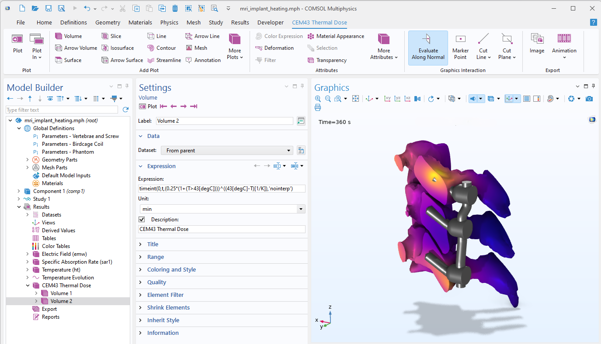
Task: Expand the Coloring and Style section
Action: 171,270
